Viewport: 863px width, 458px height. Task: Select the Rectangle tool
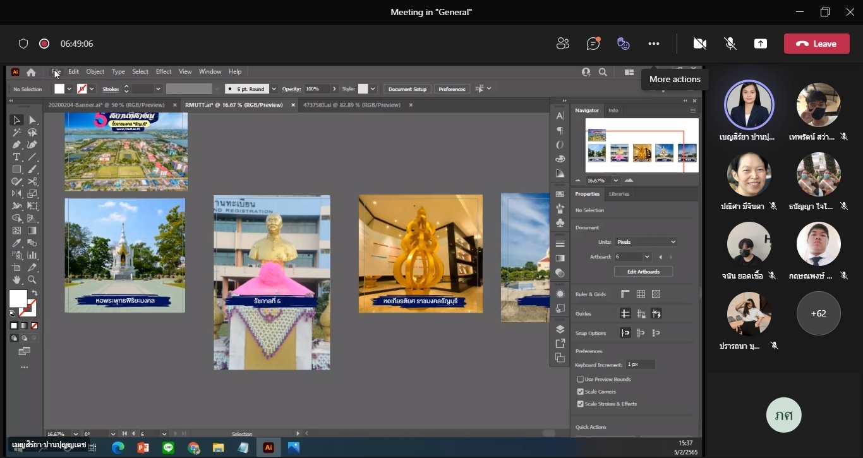17,169
